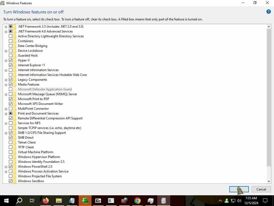This screenshot has width=274, height=206.
Task: Expand Windows Process Activation Service
Action: click(x=6, y=172)
